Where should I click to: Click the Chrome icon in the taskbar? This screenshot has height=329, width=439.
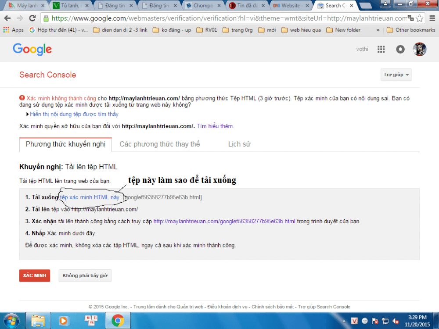[118, 321]
